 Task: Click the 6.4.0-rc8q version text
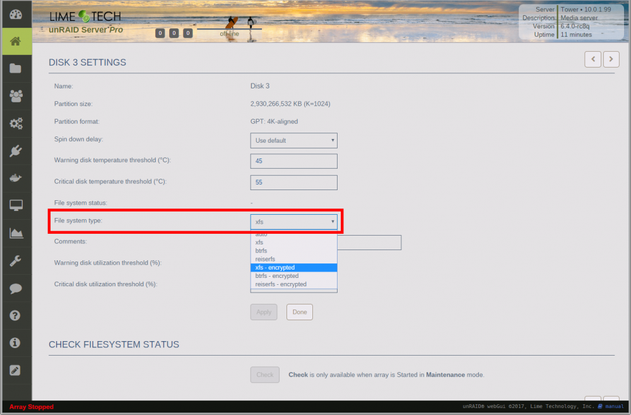pos(575,26)
